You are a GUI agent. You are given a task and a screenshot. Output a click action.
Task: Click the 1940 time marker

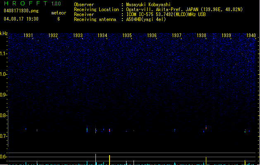coord(251,35)
